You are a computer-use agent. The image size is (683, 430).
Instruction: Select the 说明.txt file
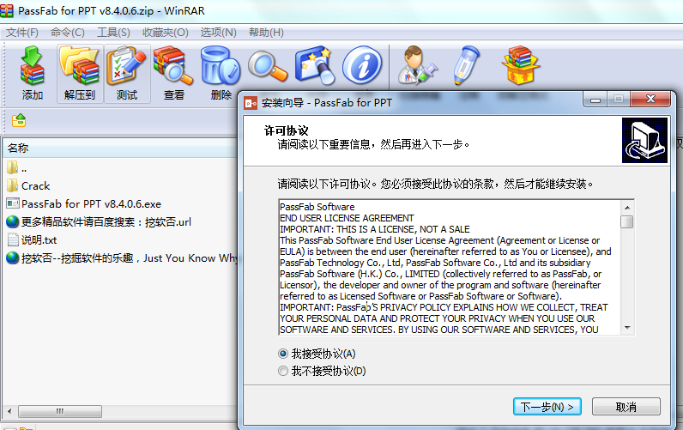32,239
